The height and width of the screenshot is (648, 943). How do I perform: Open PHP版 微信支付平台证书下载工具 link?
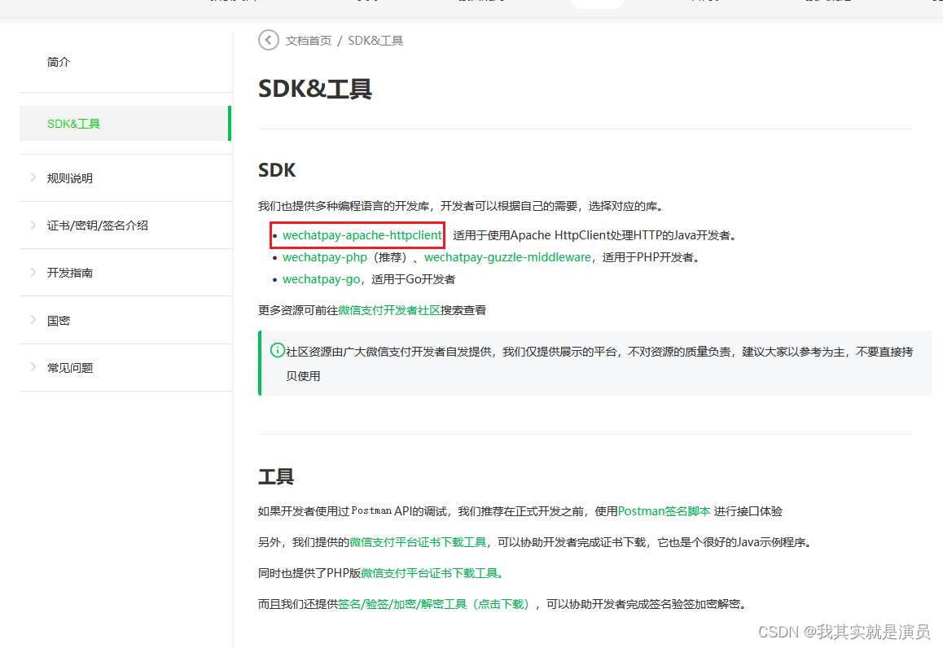click(x=432, y=573)
